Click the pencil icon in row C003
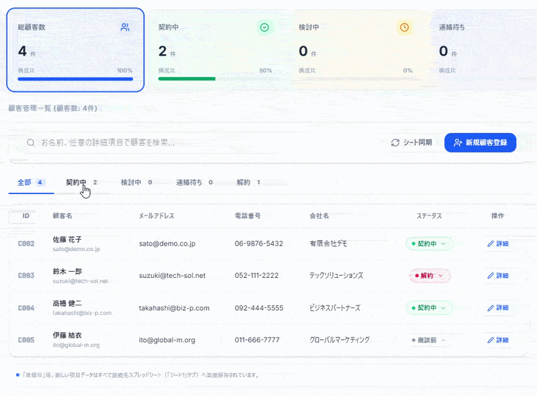This screenshot has width=537, height=396. (491, 275)
